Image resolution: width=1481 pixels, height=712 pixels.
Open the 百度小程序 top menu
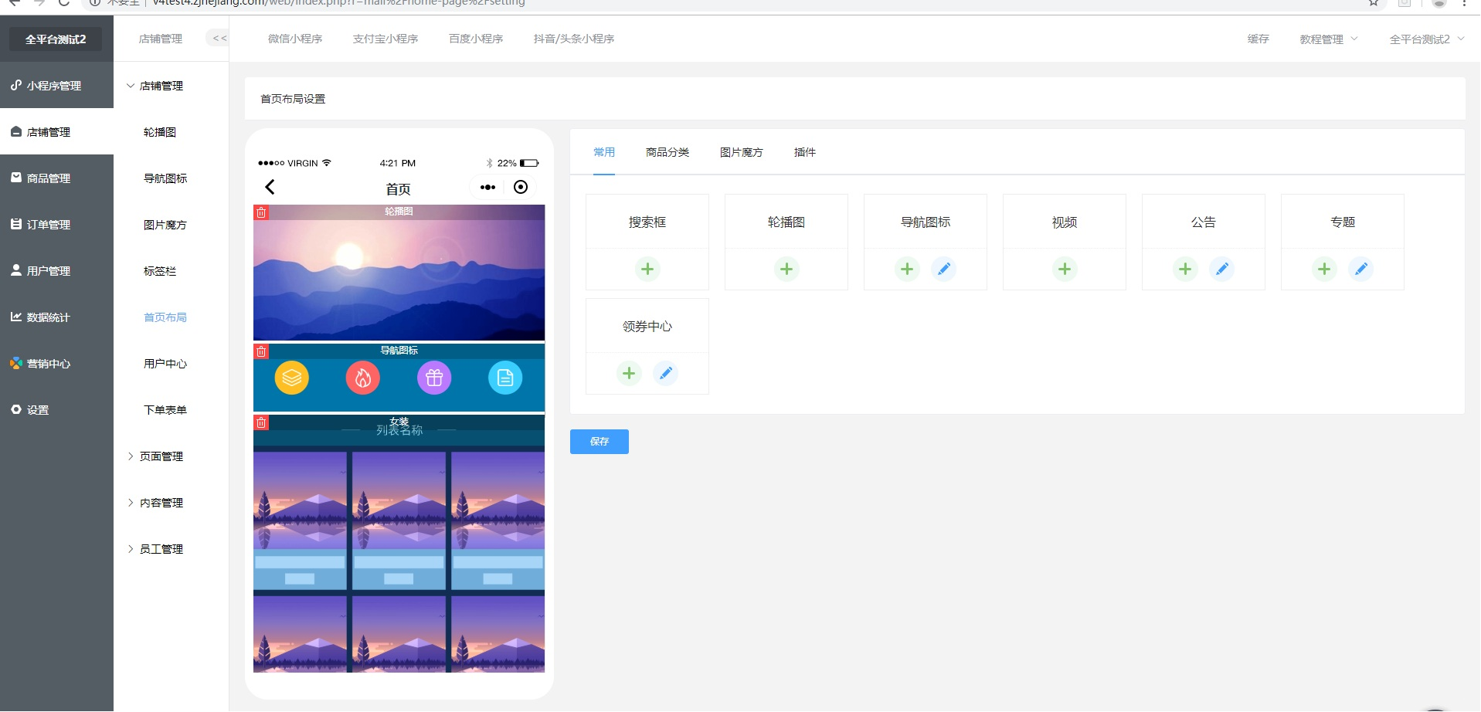476,39
